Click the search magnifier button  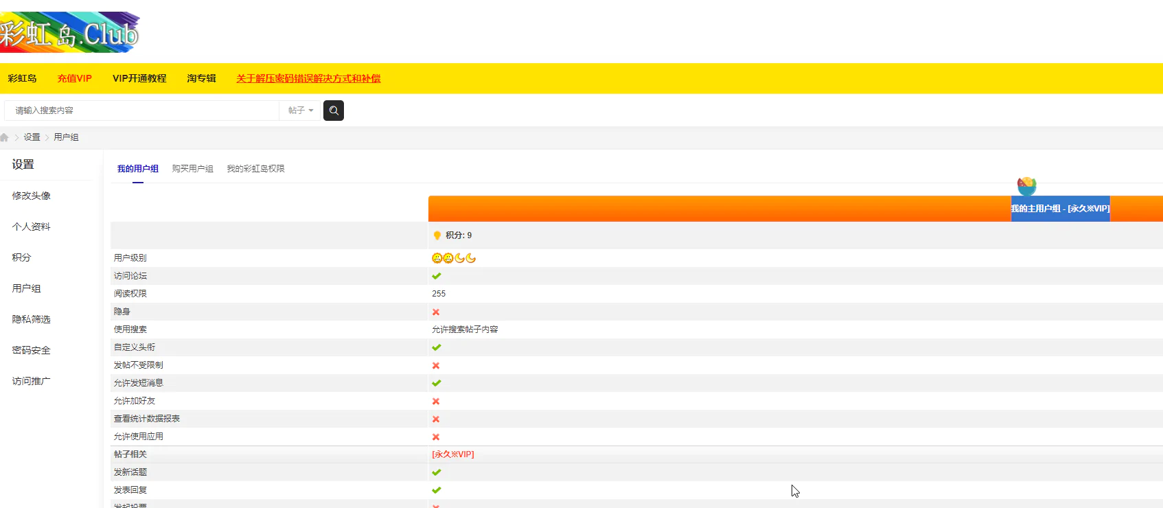[x=334, y=111]
